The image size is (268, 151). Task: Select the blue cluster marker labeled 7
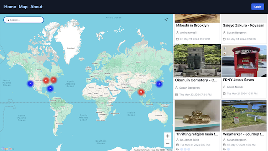(x=31, y=83)
